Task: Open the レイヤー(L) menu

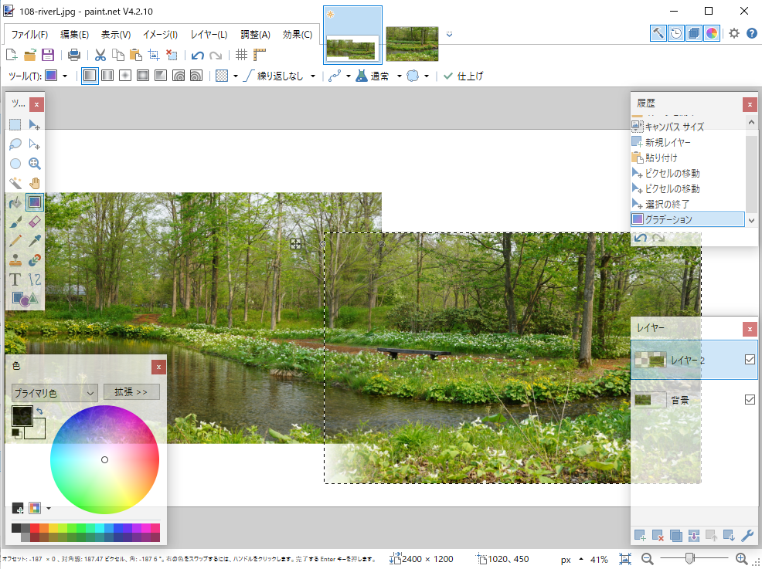Action: pyautogui.click(x=209, y=35)
